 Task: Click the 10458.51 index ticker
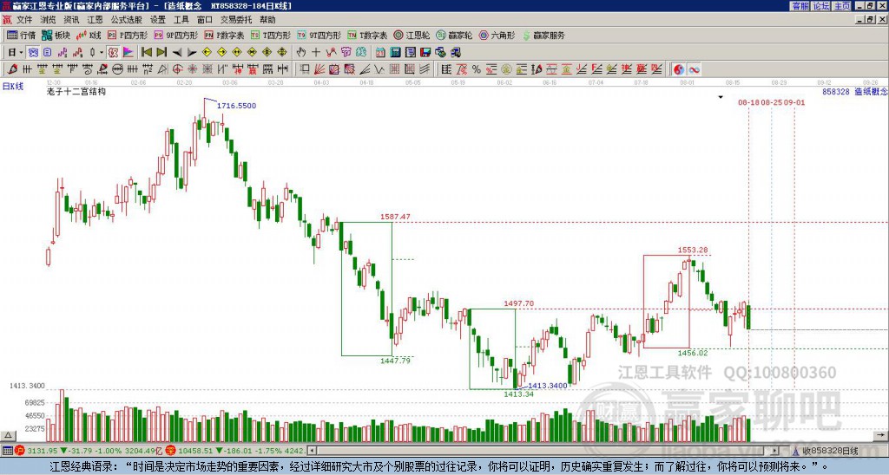195,452
